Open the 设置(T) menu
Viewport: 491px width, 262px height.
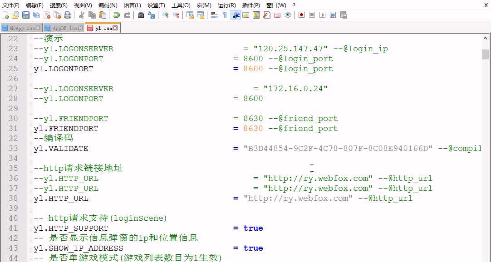(x=156, y=5)
